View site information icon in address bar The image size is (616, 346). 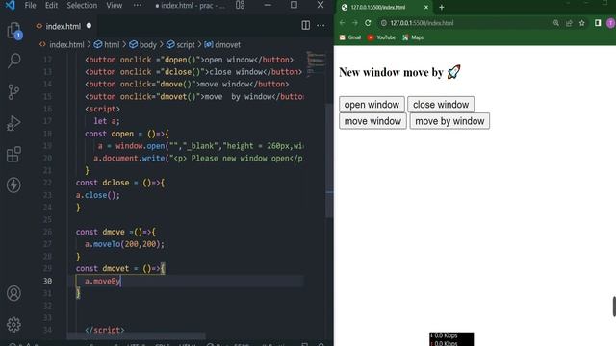[x=383, y=23]
